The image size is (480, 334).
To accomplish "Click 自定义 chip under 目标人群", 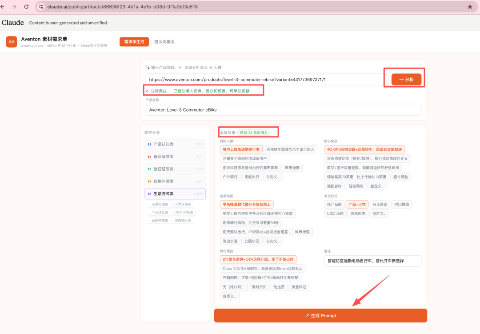I will pos(273,177).
